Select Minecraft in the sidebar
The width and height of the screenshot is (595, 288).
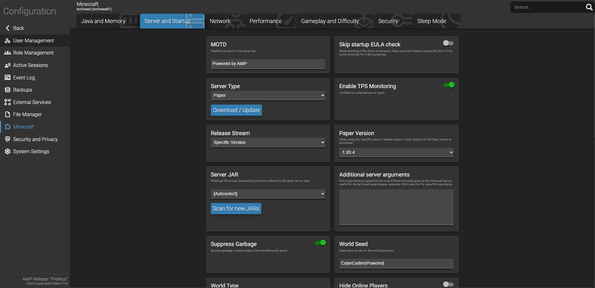35,127
